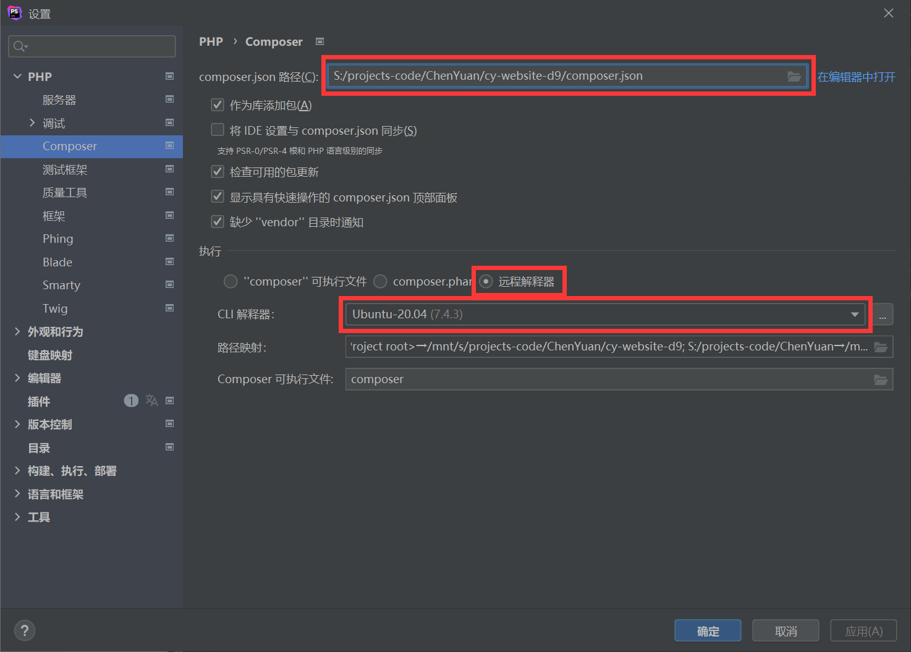The width and height of the screenshot is (911, 652).
Task: Click project-level icon beside 版本控制
Action: point(169,423)
